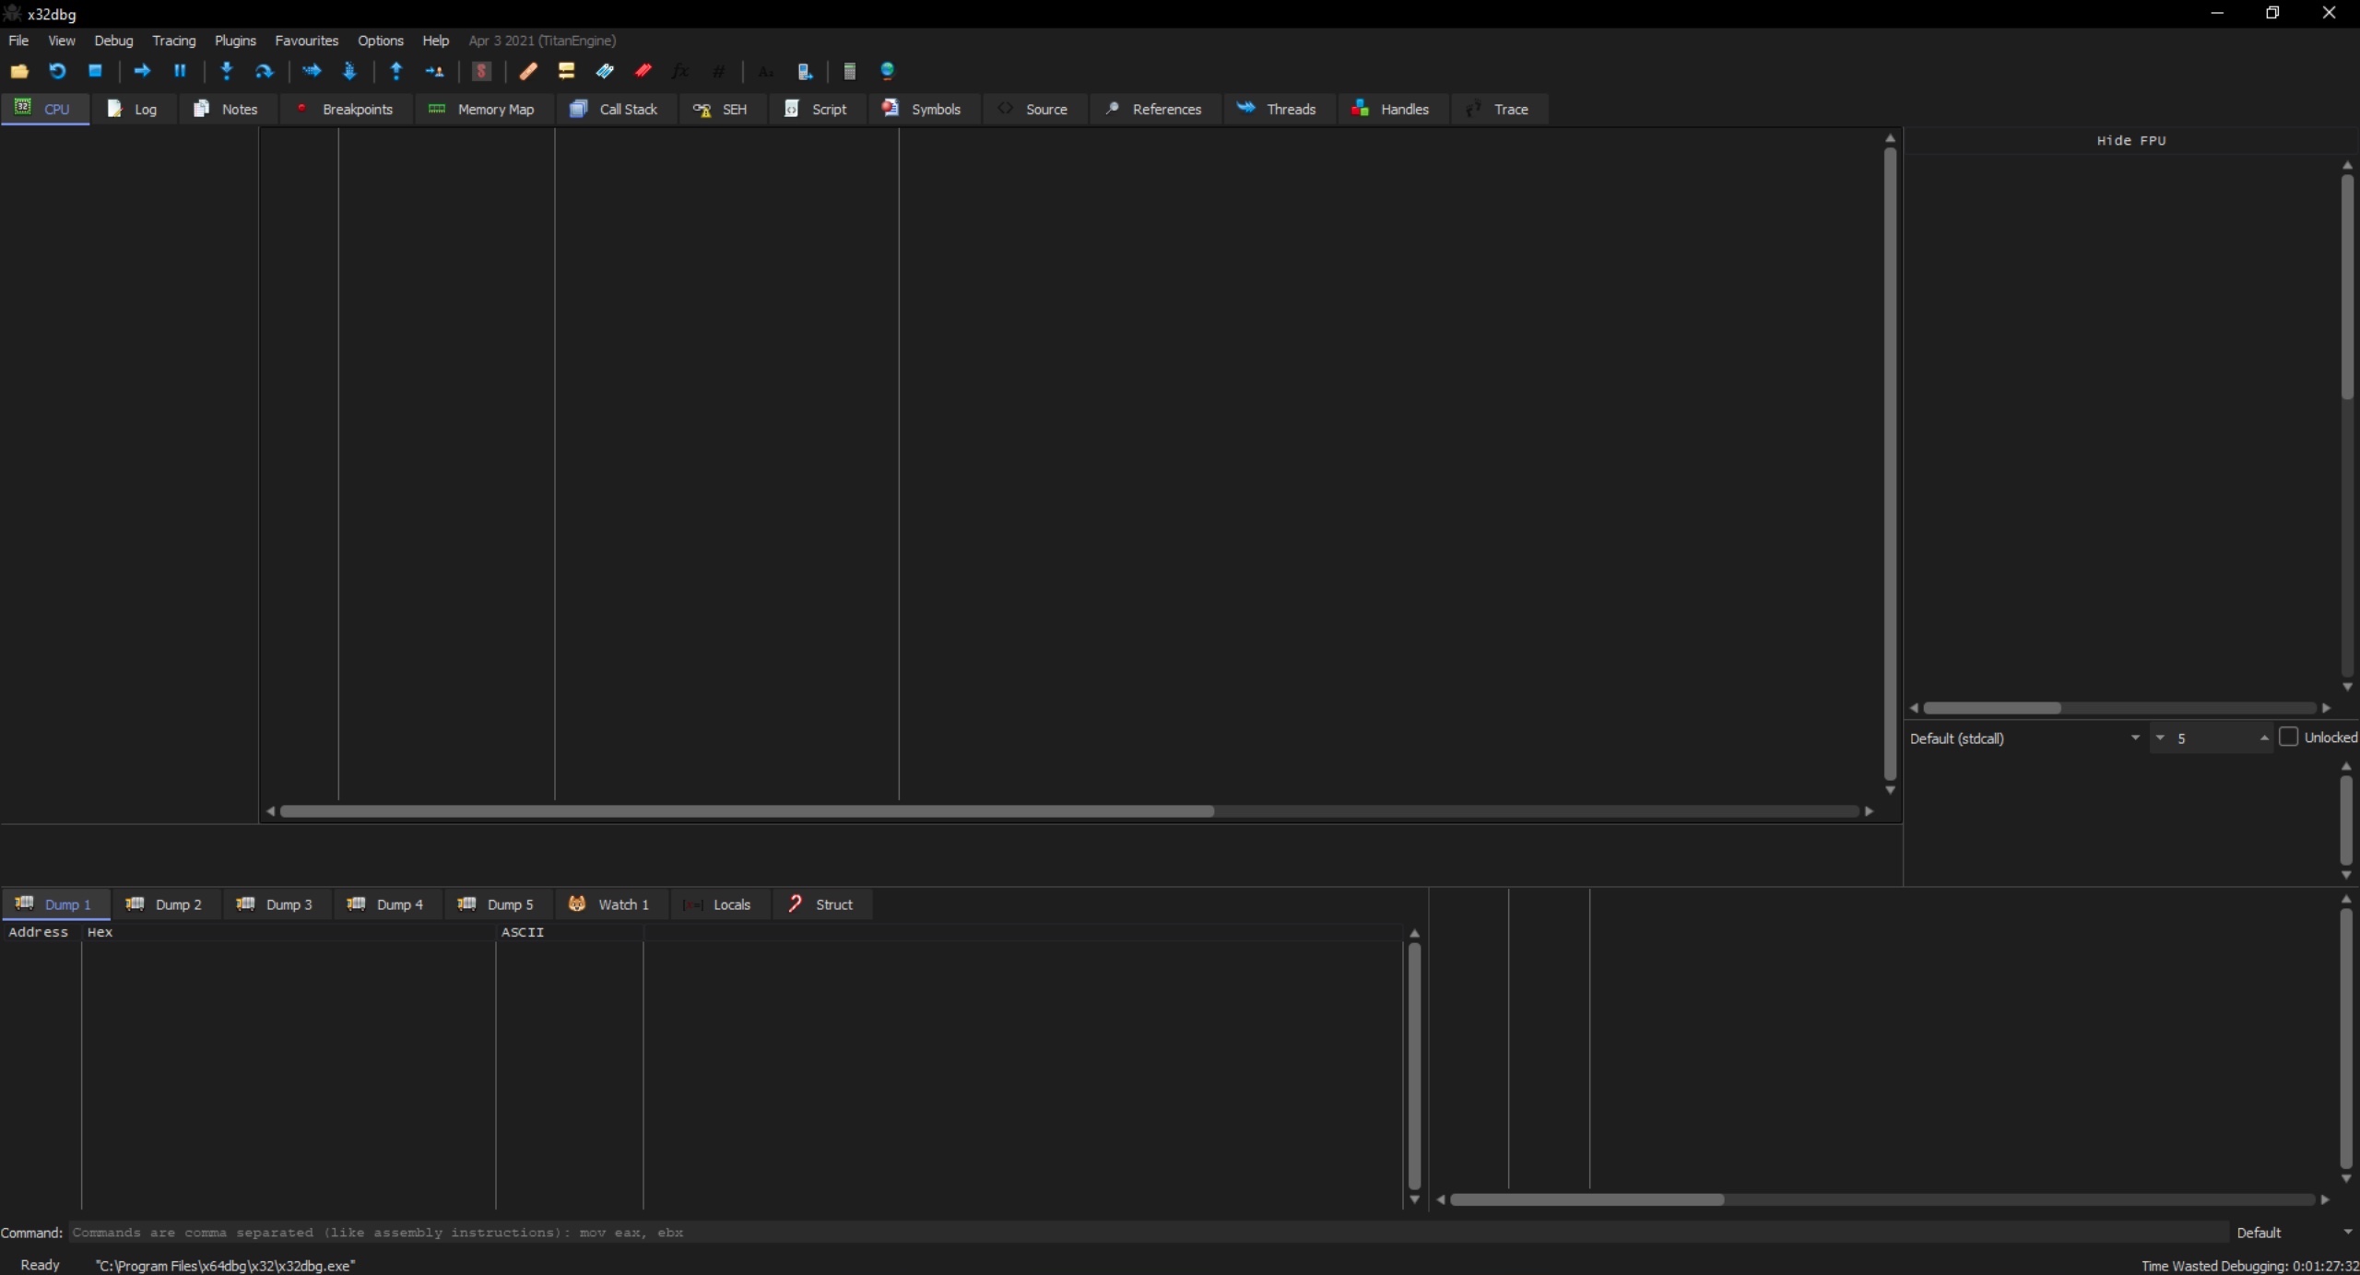Click the disassembly horizontal scrollbar thumb
Screen dimensions: 2360x1275
click(747, 811)
